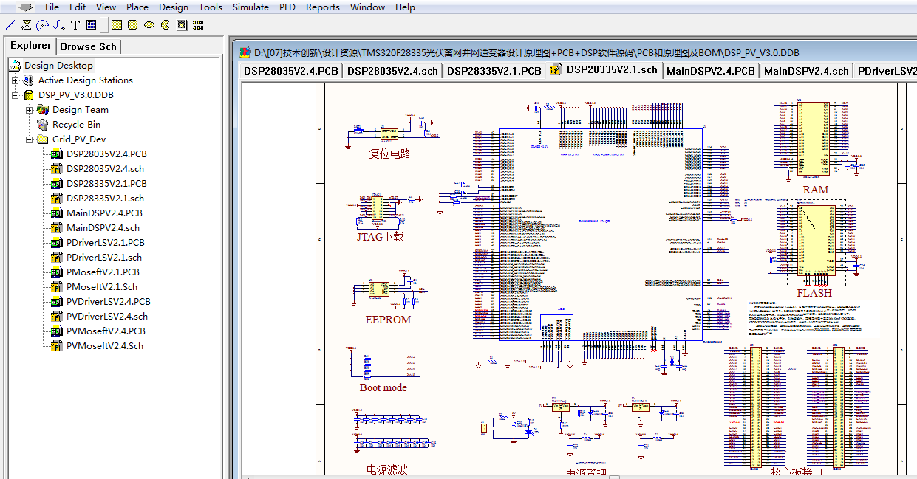This screenshot has height=479, width=917.
Task: Select the Rounded Rectangle tool
Action: pos(132,24)
